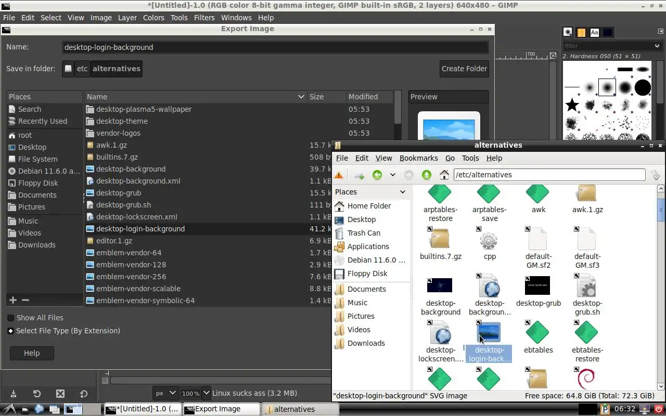Toggle quick mask square at canvas corner
The height and width of the screenshot is (416, 666).
105,381
